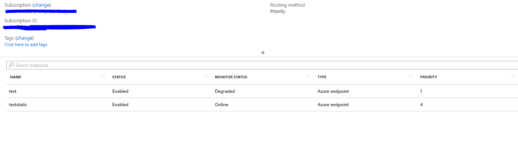Select the test endpoint row
This screenshot has height=157, width=518.
coord(13,91)
